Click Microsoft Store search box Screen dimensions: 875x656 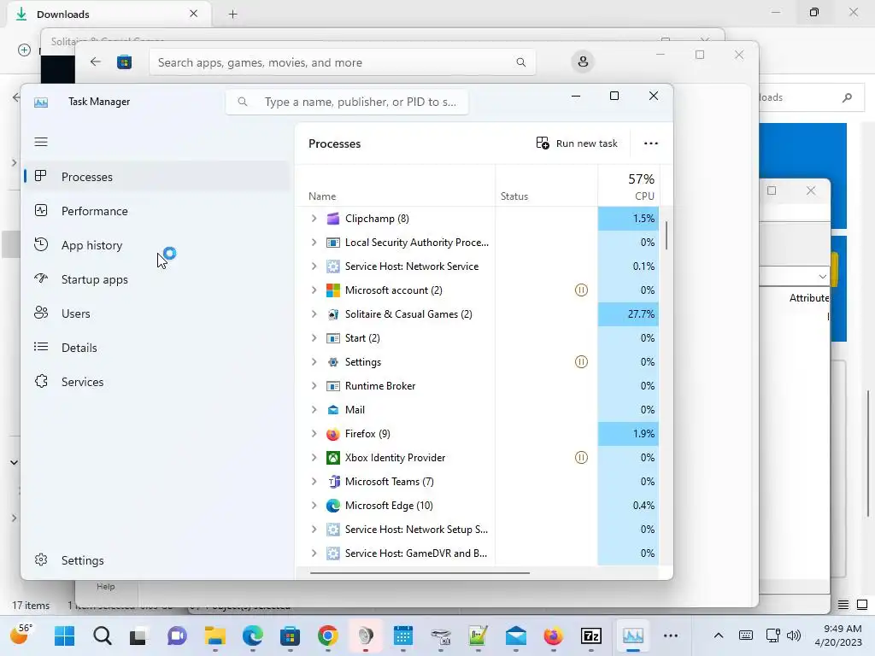(342, 62)
